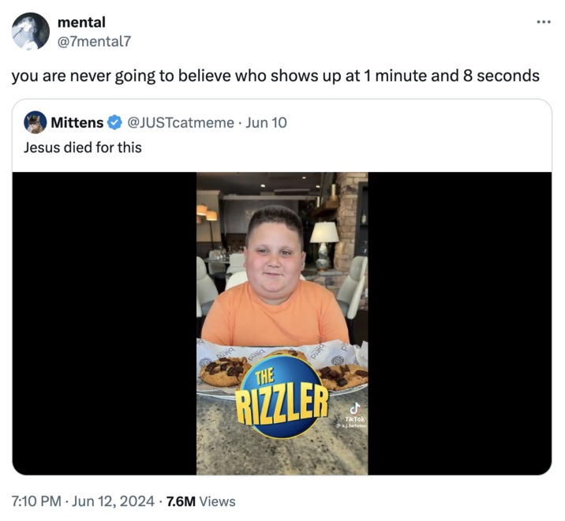Image resolution: width=565 pixels, height=521 pixels.
Task: Click the blue verified badge next to Mittens
Action: [x=114, y=122]
